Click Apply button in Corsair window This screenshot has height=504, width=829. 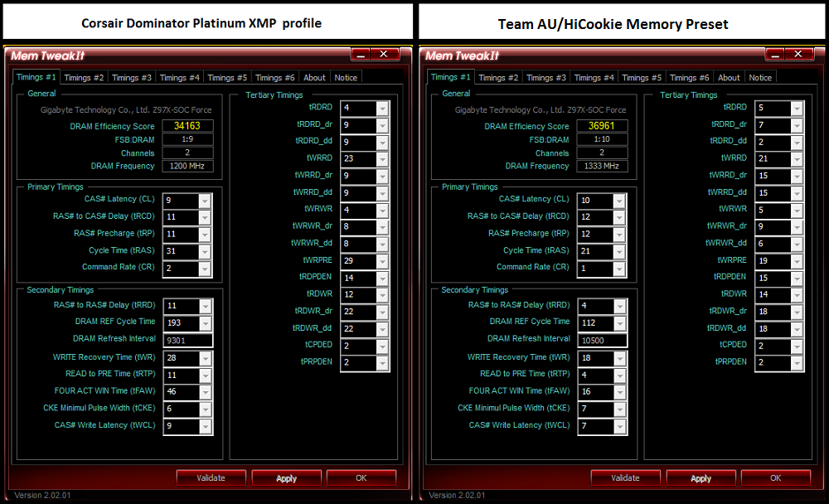287,478
